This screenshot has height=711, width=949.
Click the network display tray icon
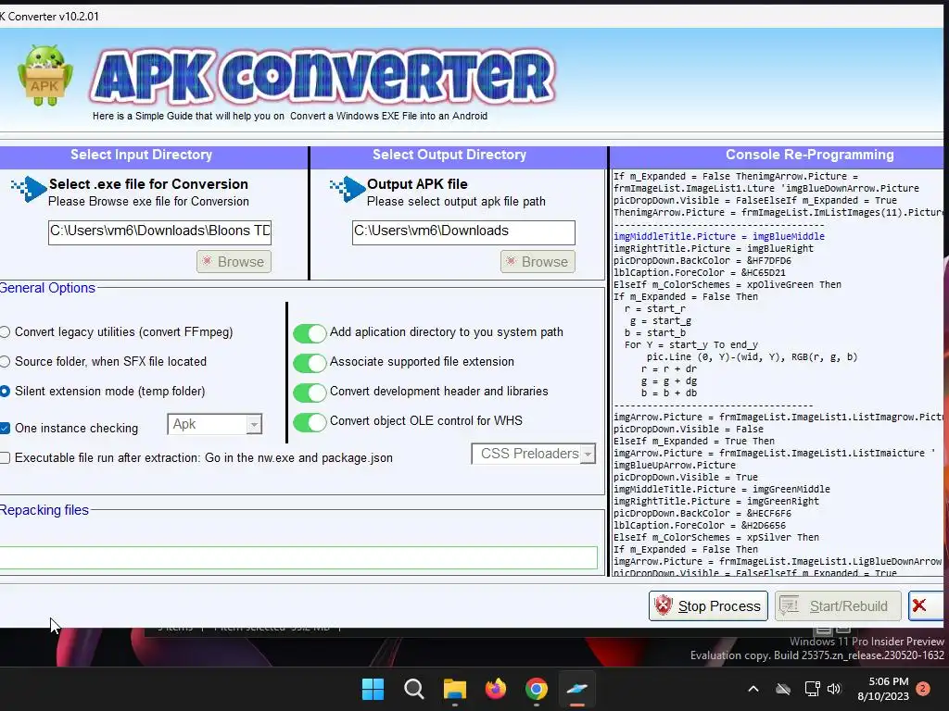[812, 689]
